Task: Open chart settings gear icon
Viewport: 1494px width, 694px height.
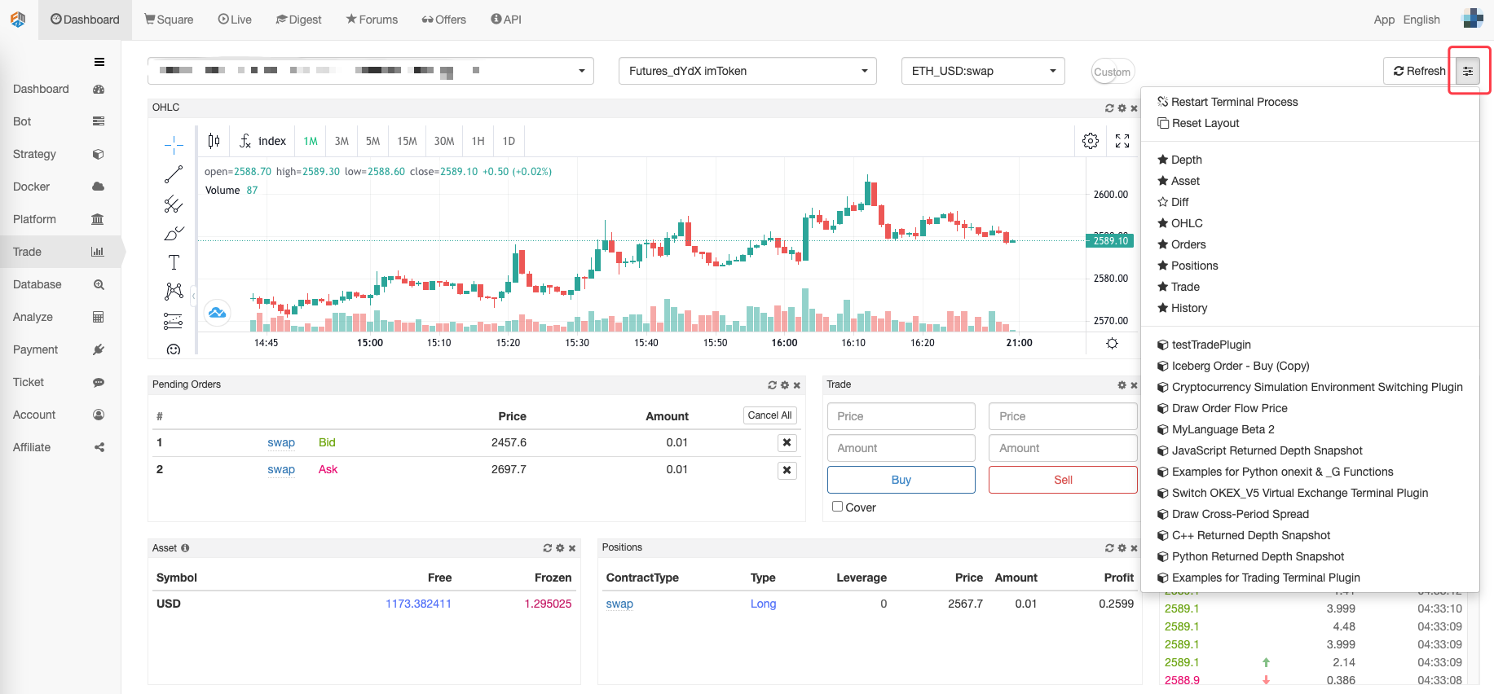Action: (1091, 141)
